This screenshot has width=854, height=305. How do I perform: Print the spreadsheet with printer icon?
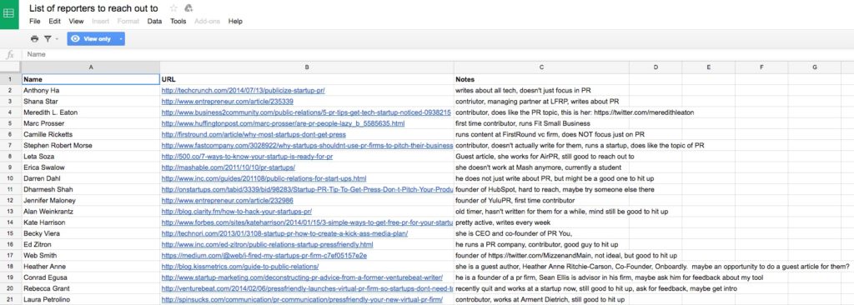[35, 38]
